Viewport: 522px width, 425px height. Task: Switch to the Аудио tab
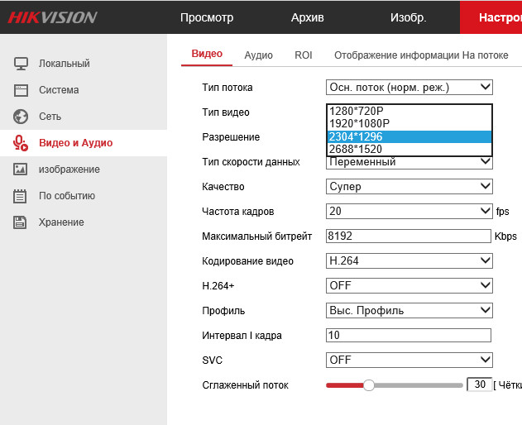click(x=258, y=55)
